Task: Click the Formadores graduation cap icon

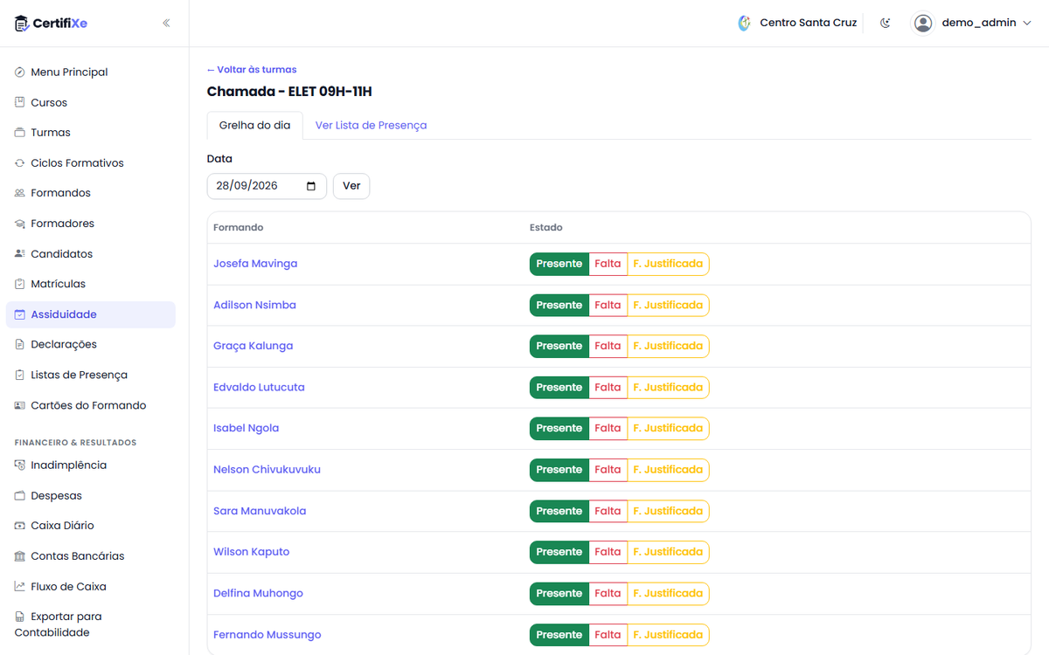Action: [20, 224]
